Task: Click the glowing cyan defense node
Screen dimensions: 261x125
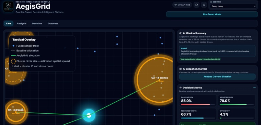Action: [x=89, y=115]
